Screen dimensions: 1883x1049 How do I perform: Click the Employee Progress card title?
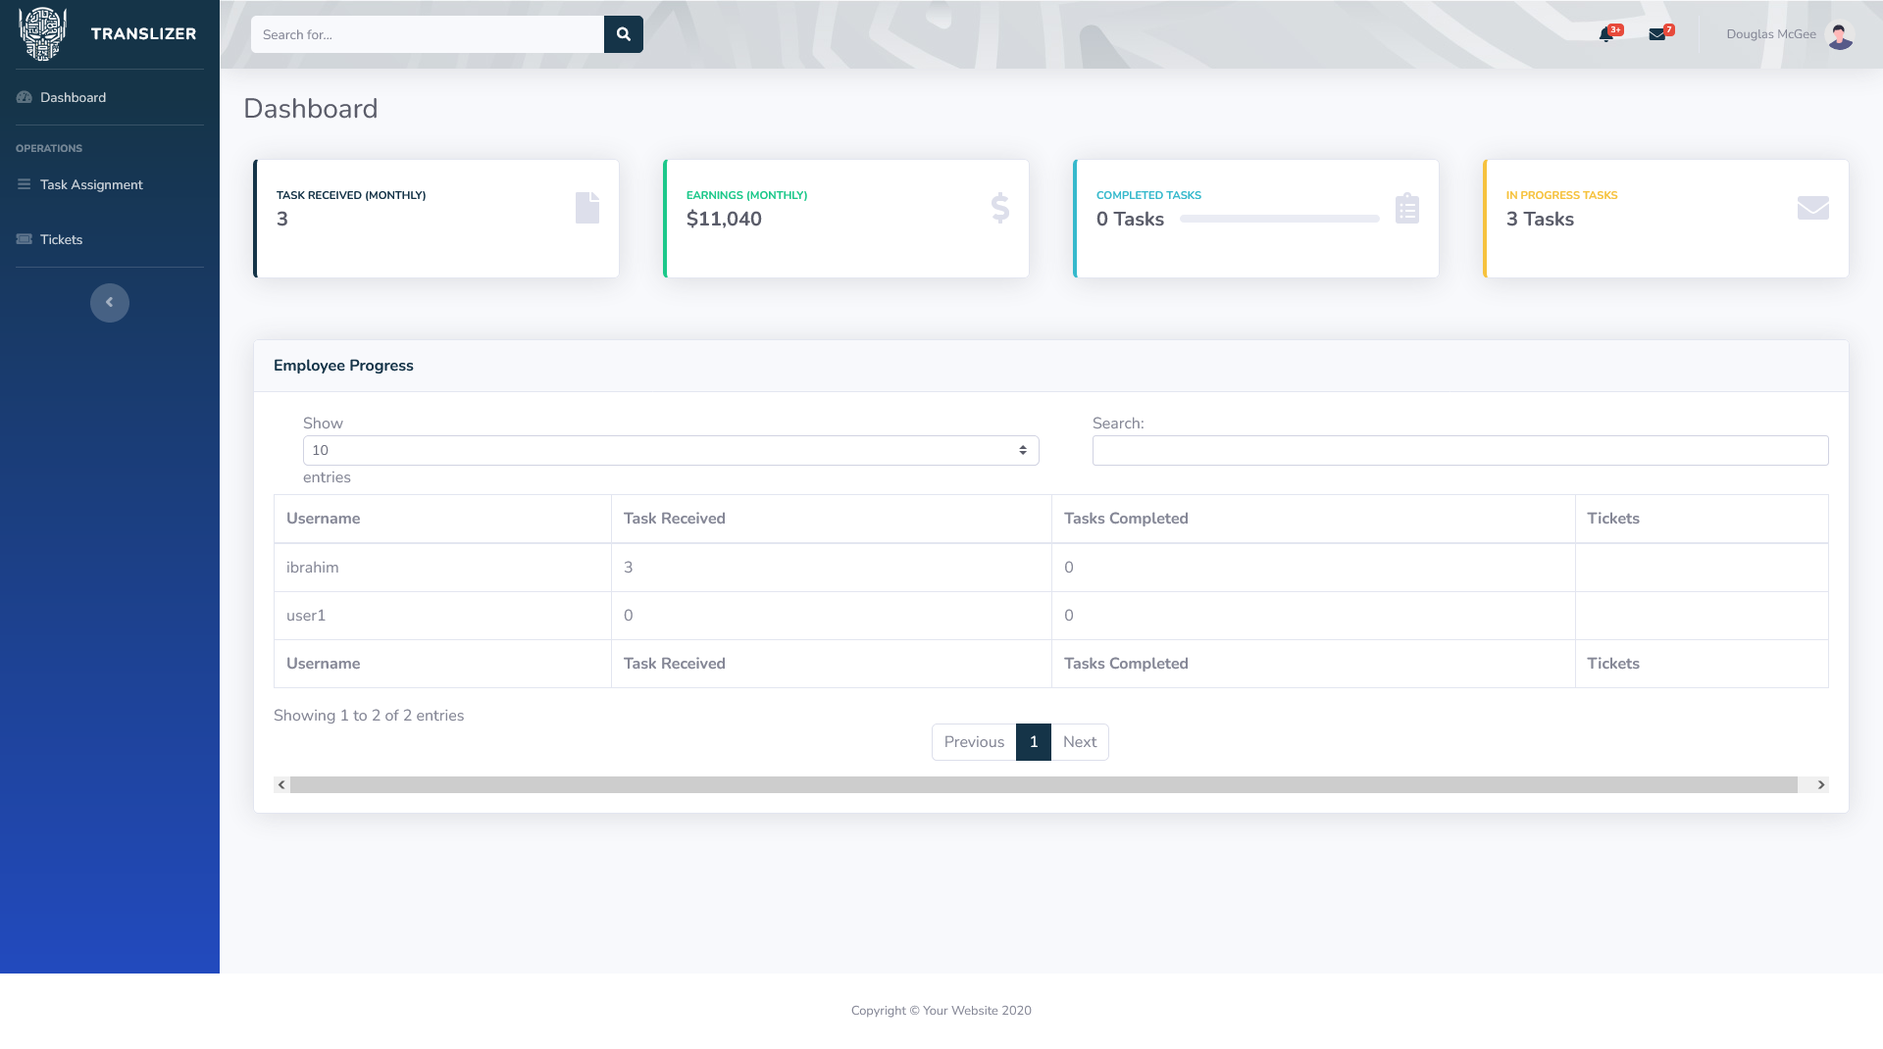pyautogui.click(x=343, y=366)
